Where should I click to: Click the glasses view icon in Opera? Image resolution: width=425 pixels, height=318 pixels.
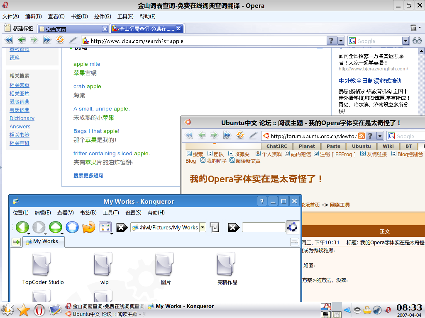coord(417,41)
